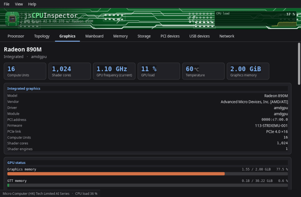The width and height of the screenshot is (301, 197).
Task: Click the 16 Compute Units card
Action: tap(25, 71)
